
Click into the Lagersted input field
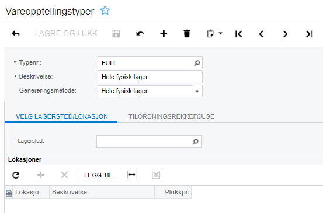(149, 141)
